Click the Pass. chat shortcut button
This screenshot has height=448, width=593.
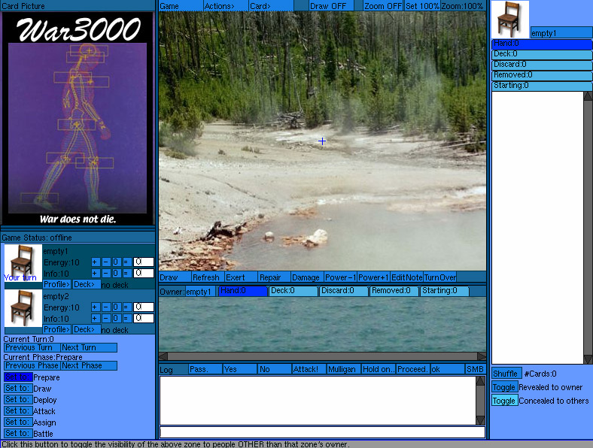coord(205,369)
